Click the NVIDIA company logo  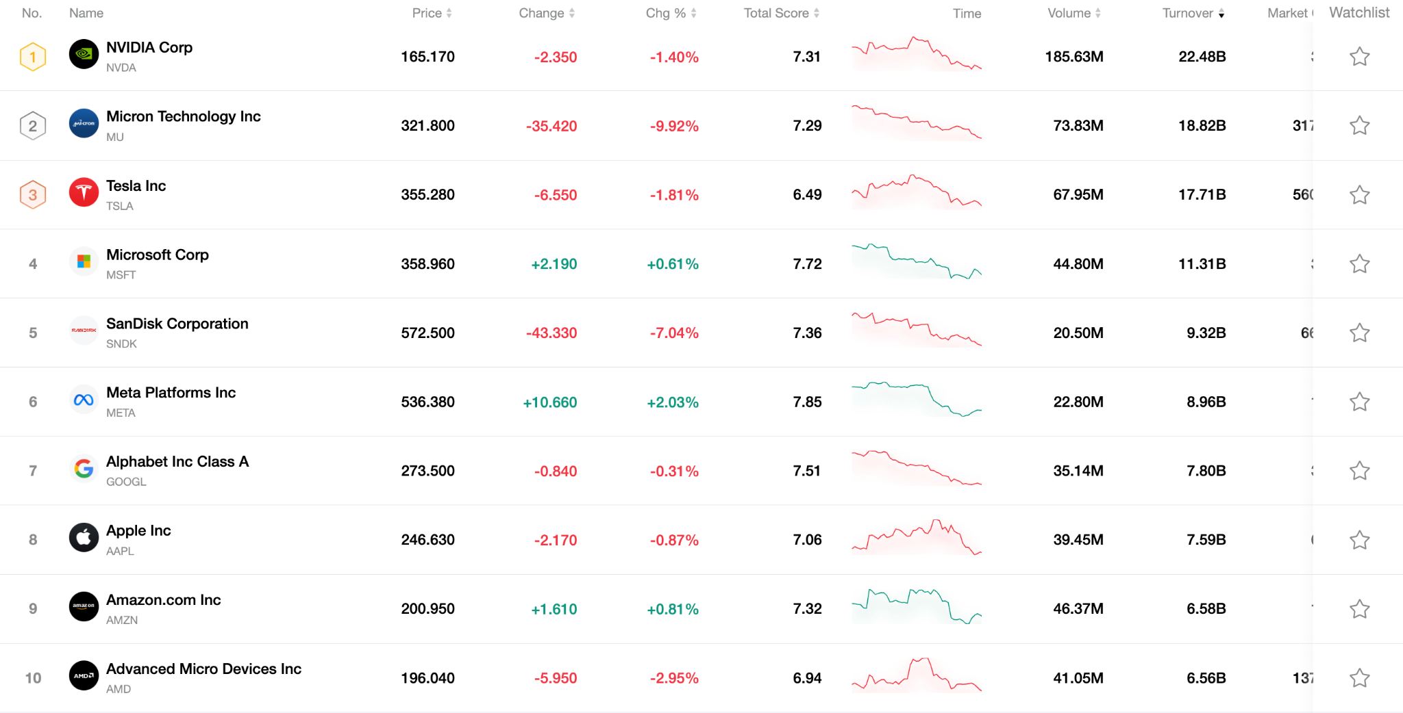[x=84, y=56]
